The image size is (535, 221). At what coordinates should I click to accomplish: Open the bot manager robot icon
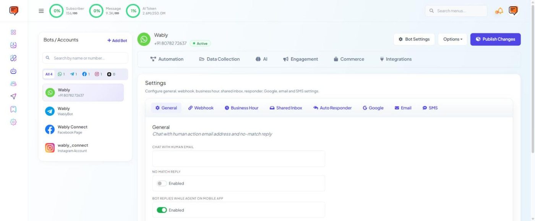pyautogui.click(x=13, y=71)
